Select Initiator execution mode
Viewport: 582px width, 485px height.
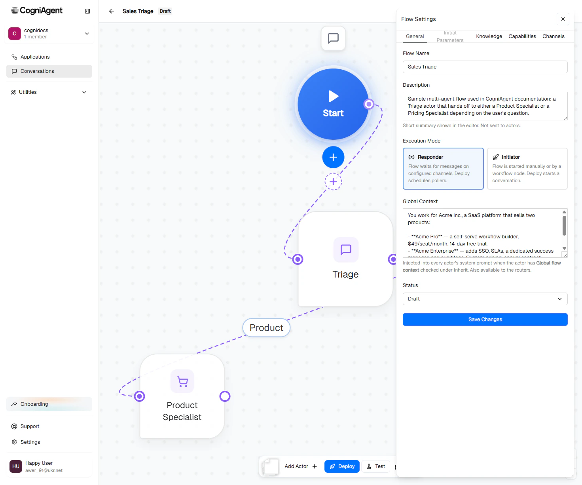pyautogui.click(x=527, y=169)
